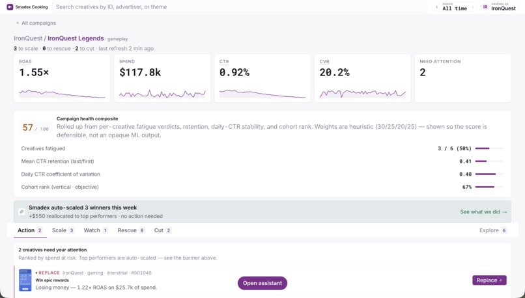Click the auto-scaled banner sparkle icon

click(x=21, y=211)
